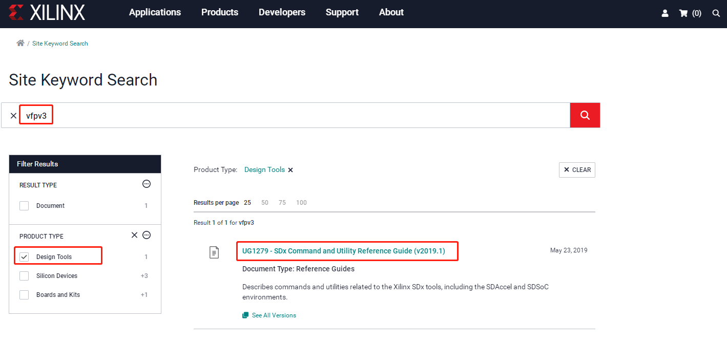Click the RESULT TYPE heading
Image resolution: width=727 pixels, height=343 pixels.
tap(38, 185)
